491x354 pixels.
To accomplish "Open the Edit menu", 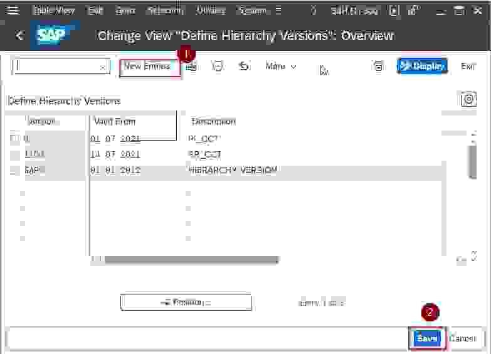I will pyautogui.click(x=95, y=11).
